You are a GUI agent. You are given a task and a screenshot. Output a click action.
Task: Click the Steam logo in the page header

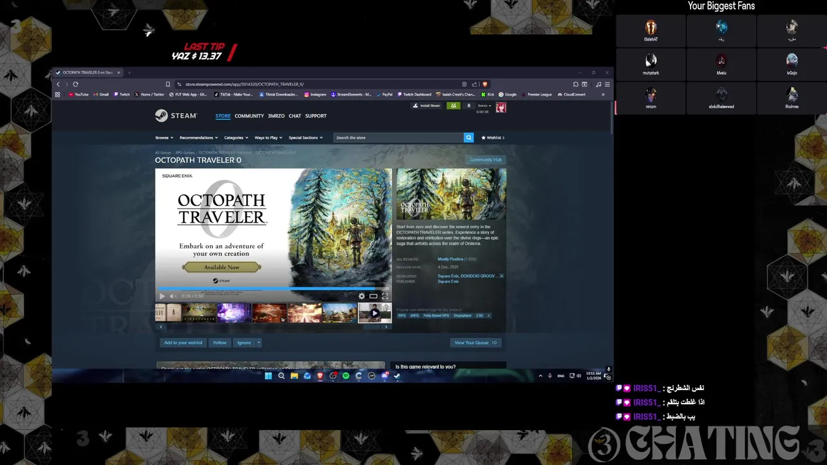pos(176,116)
